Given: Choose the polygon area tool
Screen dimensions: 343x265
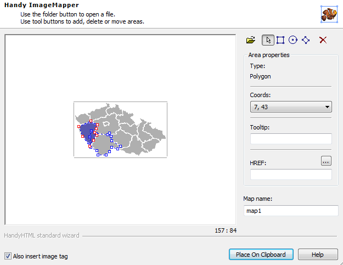Looking at the screenshot, I should pyautogui.click(x=306, y=40).
